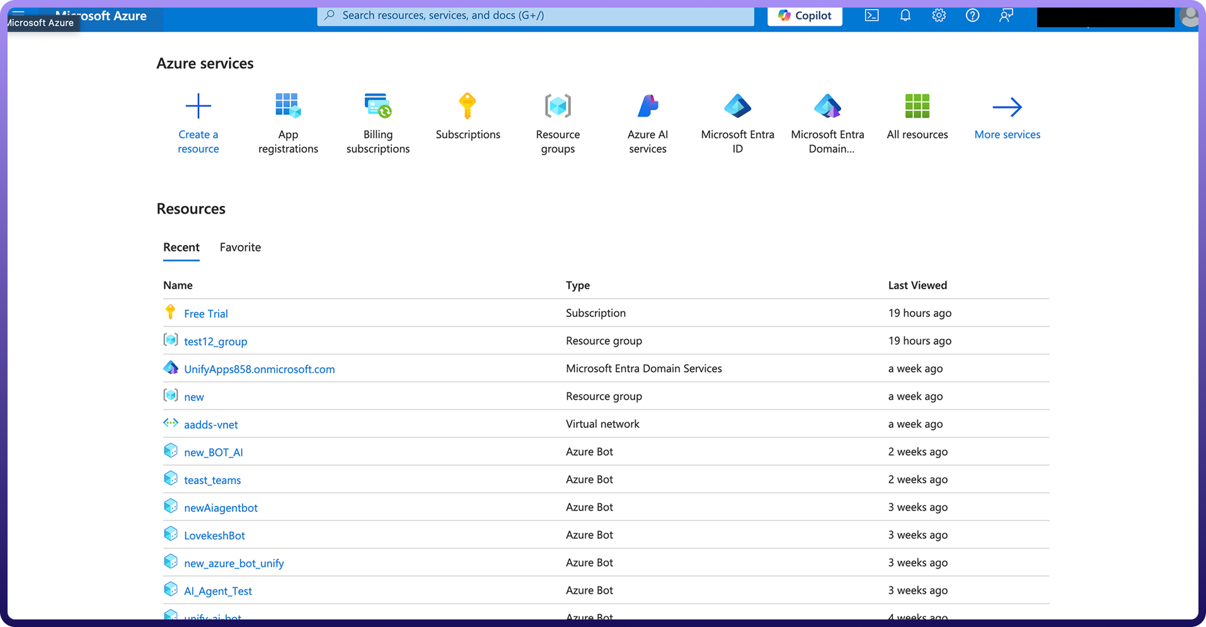This screenshot has width=1206, height=627.
Task: Click '3 weeks ago' in LovekeshBot row
Action: [918, 535]
